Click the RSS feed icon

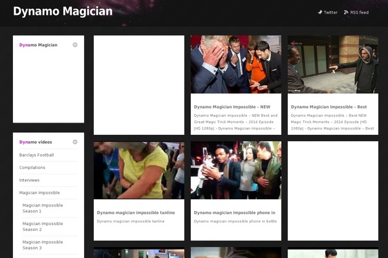click(x=346, y=12)
